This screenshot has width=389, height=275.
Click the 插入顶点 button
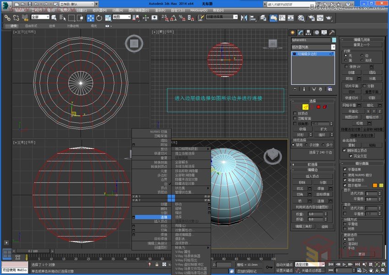313,176
